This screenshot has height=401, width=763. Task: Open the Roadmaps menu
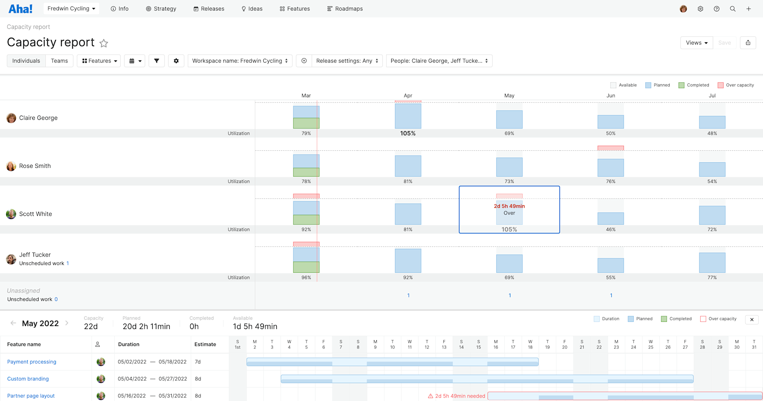345,8
